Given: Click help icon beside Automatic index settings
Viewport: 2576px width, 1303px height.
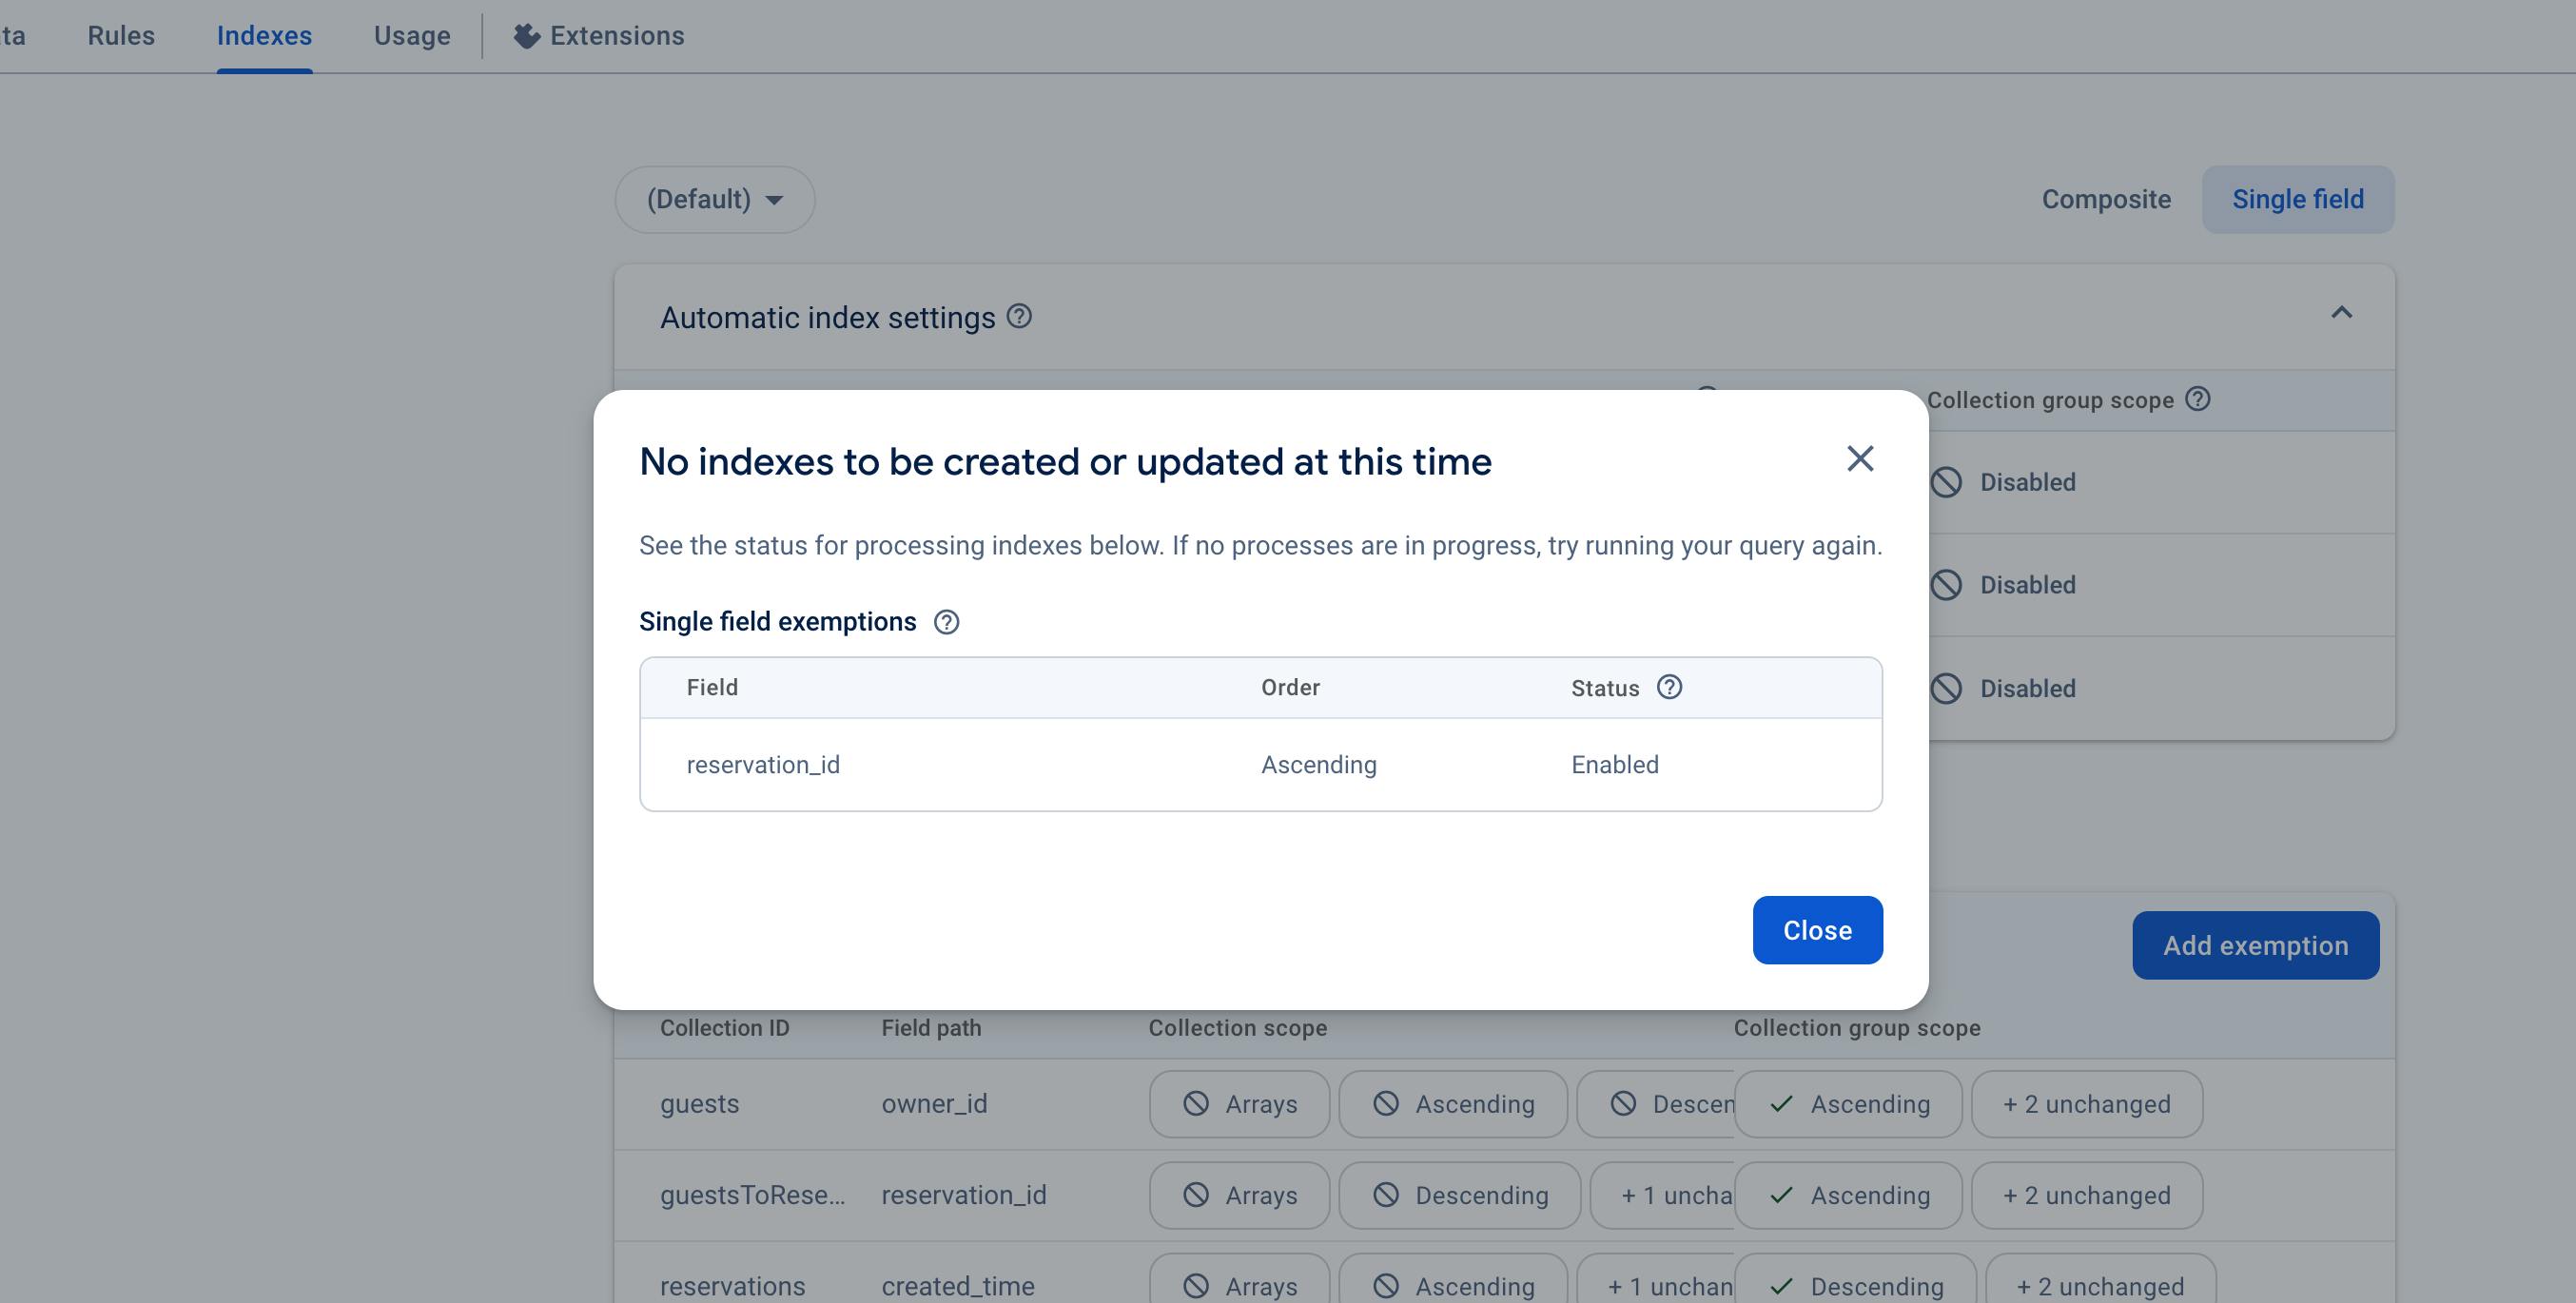Looking at the screenshot, I should (x=1018, y=317).
